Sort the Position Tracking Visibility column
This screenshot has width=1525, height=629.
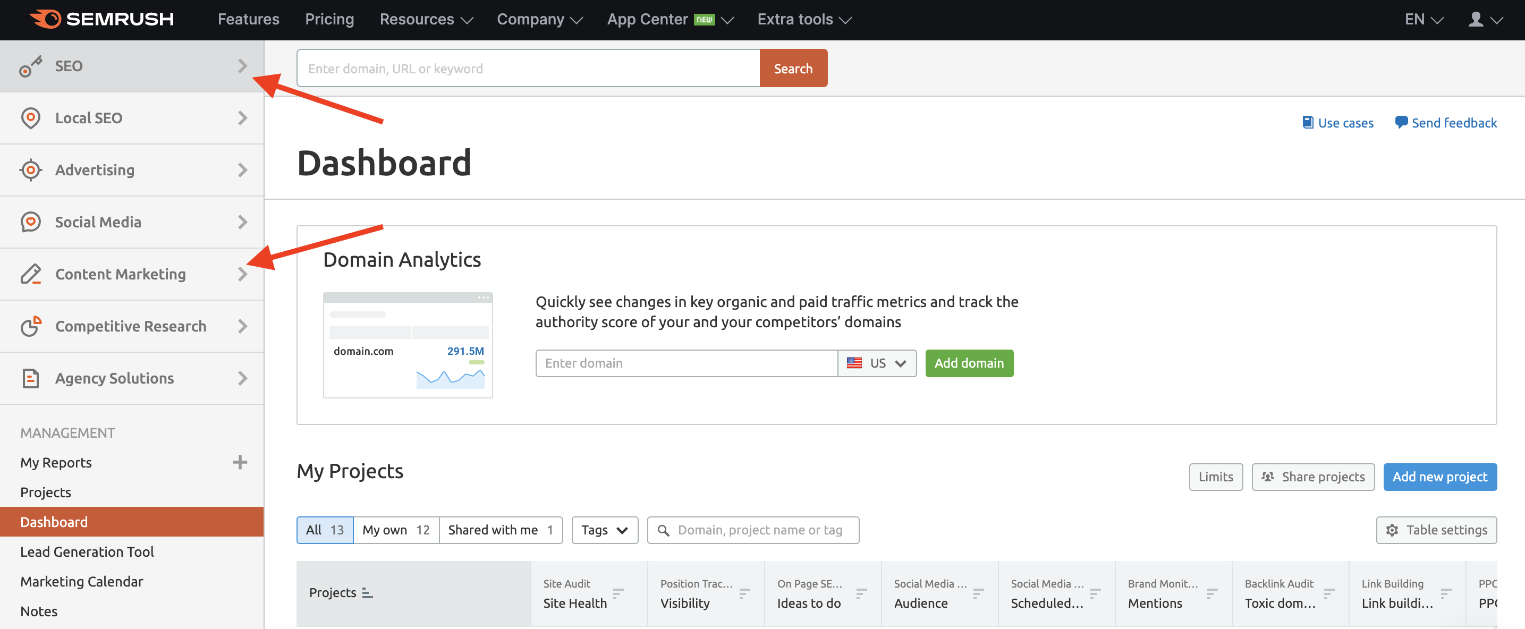(745, 593)
